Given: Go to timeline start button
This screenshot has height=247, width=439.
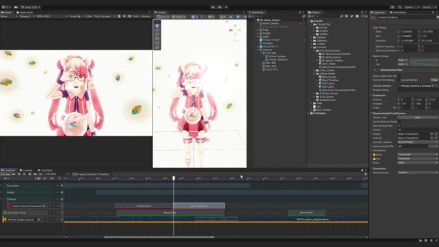Looking at the screenshot, I should (13, 174).
